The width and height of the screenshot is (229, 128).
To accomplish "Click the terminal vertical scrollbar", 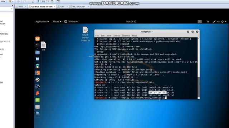I will tap(199, 68).
